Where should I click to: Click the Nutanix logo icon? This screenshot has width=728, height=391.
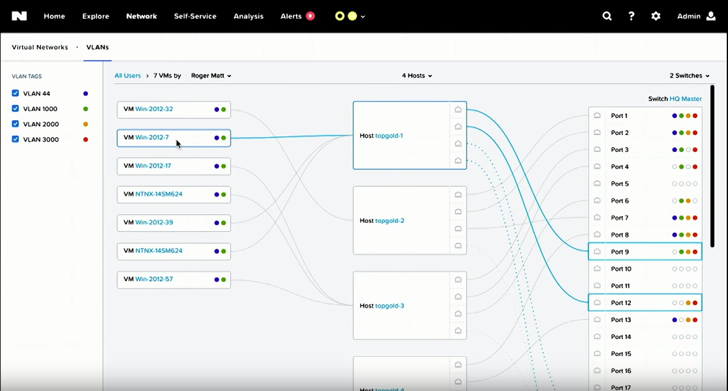click(x=19, y=16)
